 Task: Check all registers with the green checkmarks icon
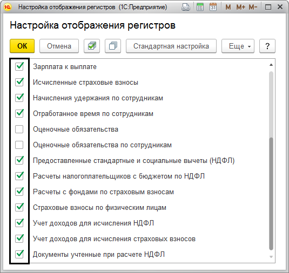click(x=92, y=46)
